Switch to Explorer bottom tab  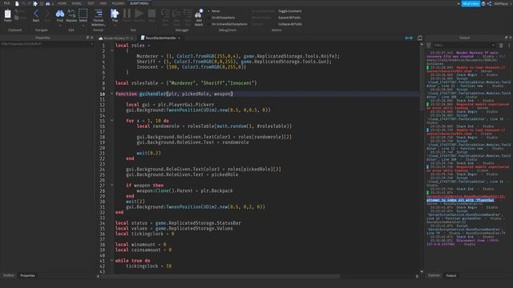434,275
